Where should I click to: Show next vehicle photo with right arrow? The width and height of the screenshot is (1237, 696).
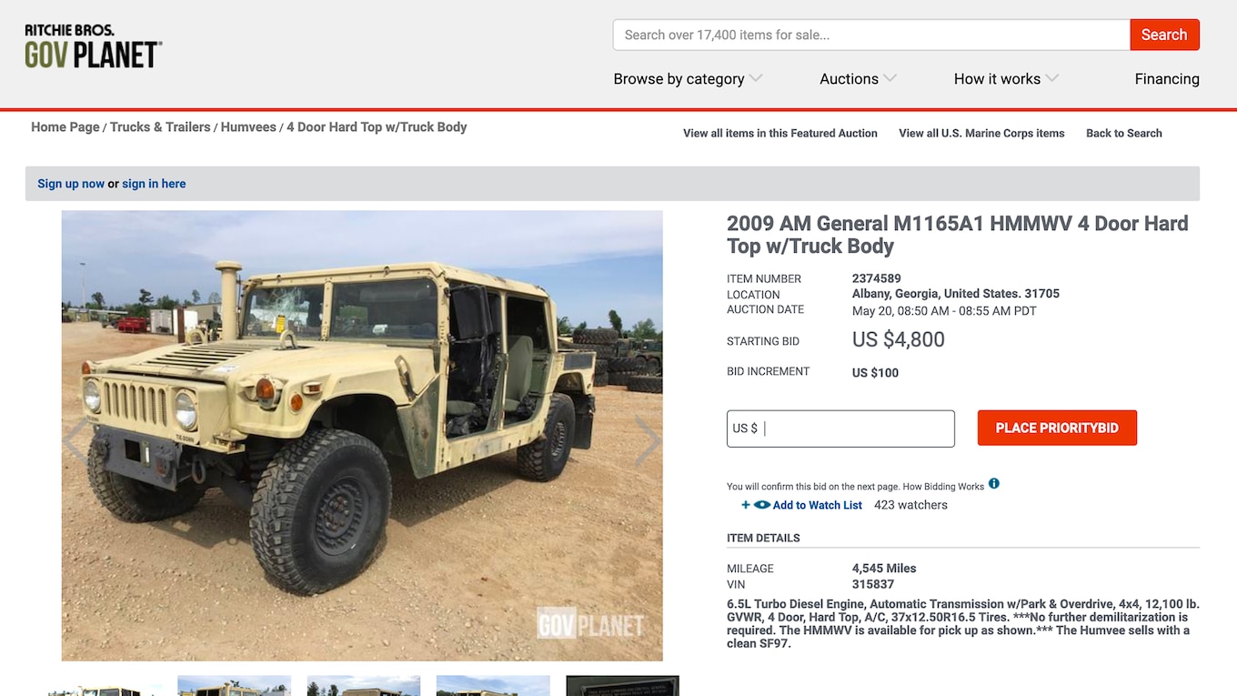(x=647, y=441)
